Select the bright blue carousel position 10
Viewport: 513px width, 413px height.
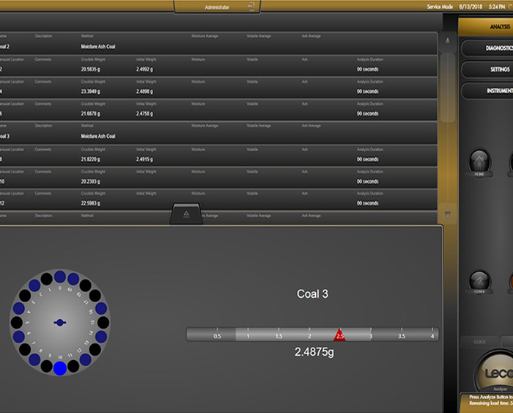point(59,368)
